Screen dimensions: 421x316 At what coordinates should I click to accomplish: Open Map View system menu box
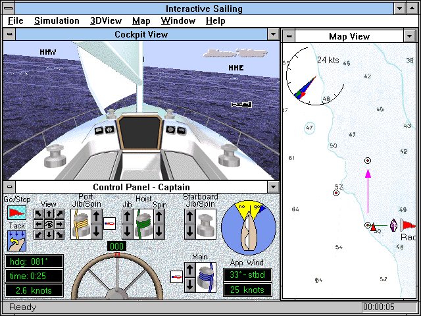[289, 36]
